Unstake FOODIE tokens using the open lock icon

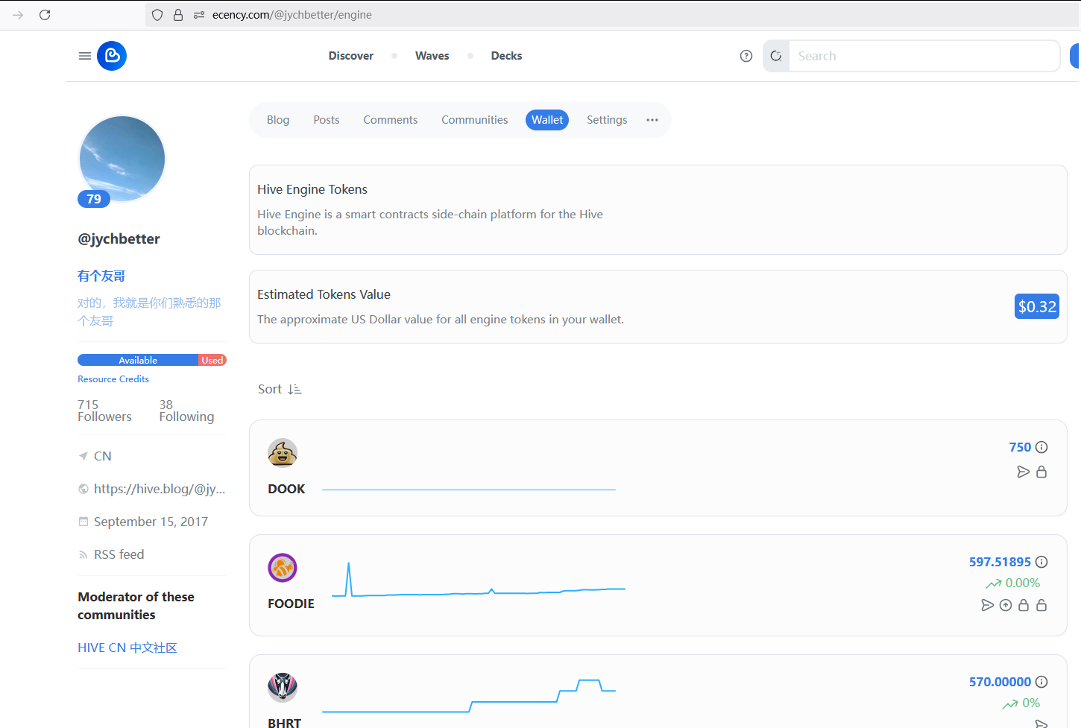pyautogui.click(x=1041, y=605)
